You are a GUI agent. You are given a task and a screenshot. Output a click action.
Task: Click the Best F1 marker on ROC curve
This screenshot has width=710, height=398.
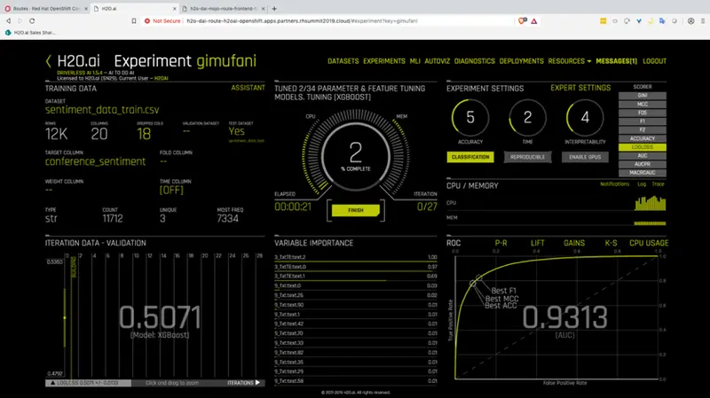478,277
